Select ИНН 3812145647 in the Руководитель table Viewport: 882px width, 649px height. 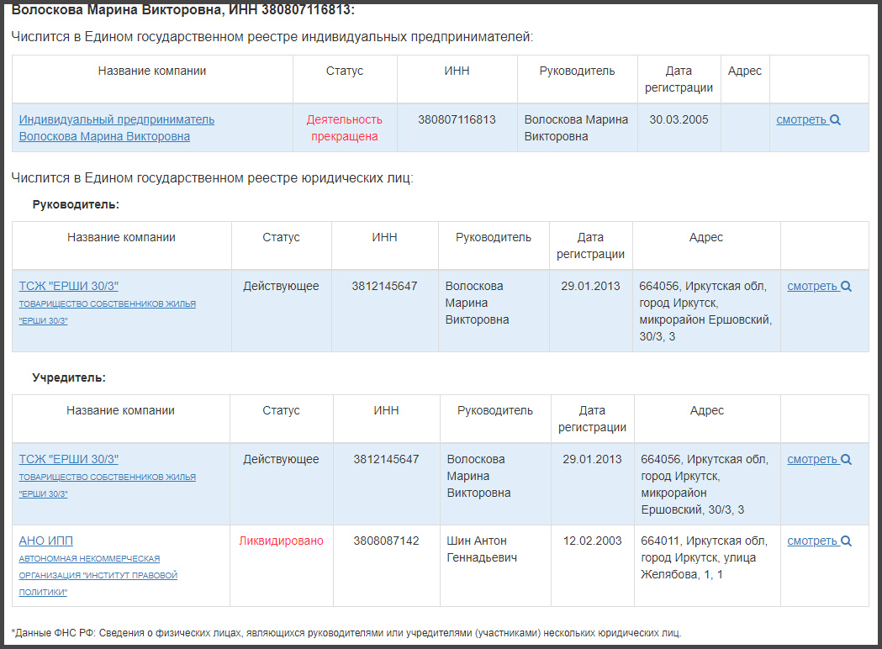(x=385, y=287)
